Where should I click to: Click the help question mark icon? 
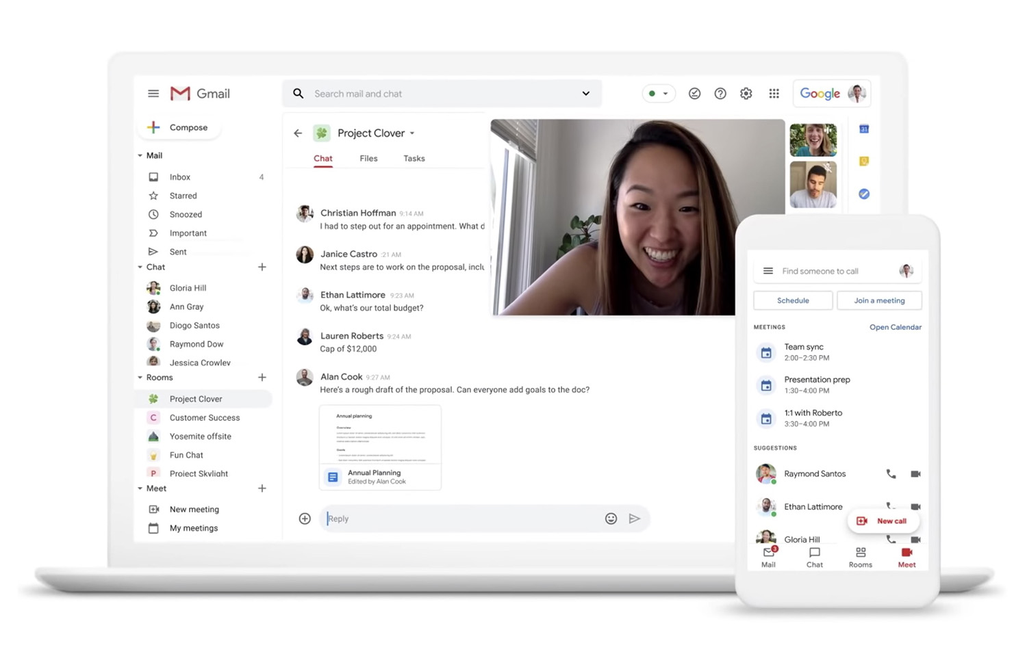(x=720, y=94)
